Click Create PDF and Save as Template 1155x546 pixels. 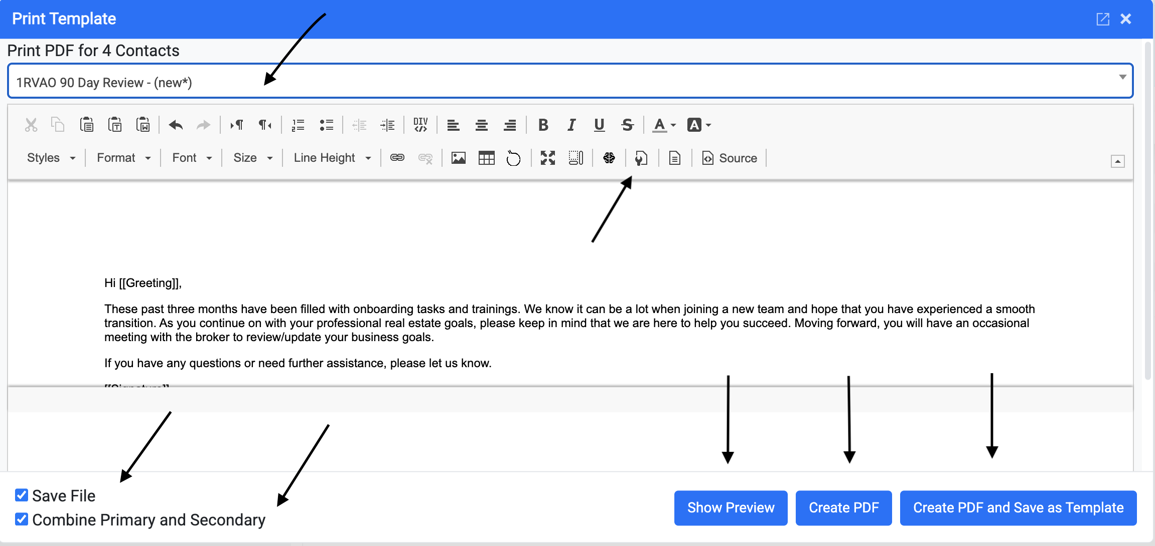(x=1018, y=508)
